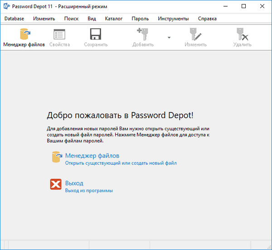The image size is (272, 250).
Task: Open the Изменить menu
Action: (44, 19)
